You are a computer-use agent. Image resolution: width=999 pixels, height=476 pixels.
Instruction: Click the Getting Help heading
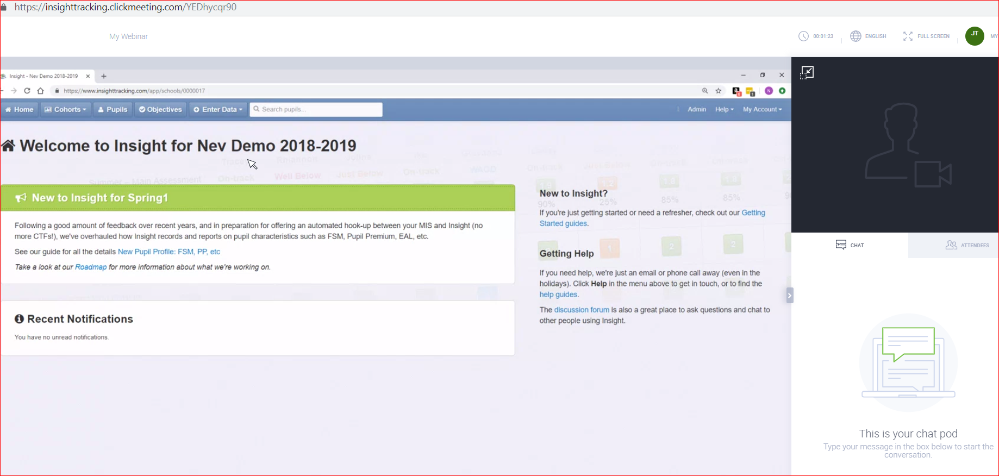[566, 253]
